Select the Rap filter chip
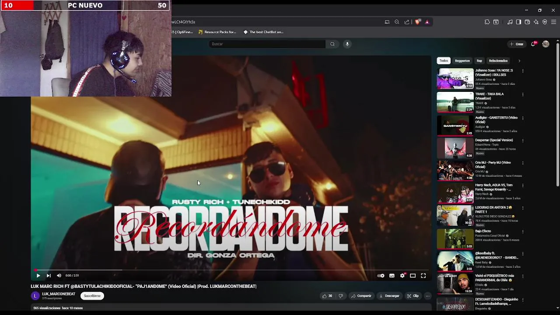This screenshot has width=560, height=315. 479,61
